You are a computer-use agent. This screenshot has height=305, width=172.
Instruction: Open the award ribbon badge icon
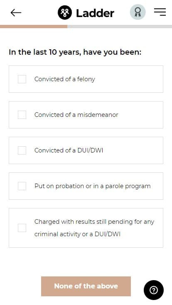138,12
